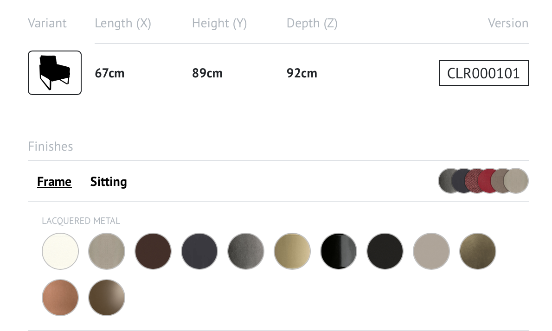
Task: Select the glossy black metal swatch
Action: [x=339, y=251]
